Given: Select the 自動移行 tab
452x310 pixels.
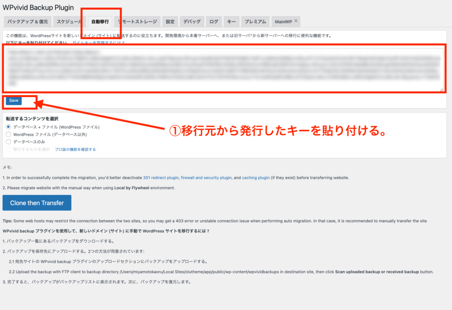Looking at the screenshot, I should pos(100,22).
